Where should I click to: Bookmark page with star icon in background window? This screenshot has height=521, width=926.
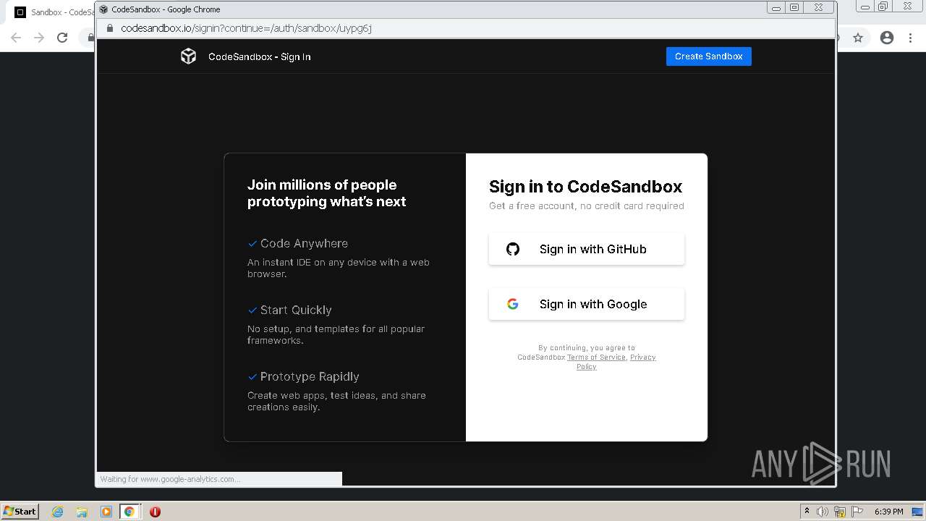coord(858,38)
